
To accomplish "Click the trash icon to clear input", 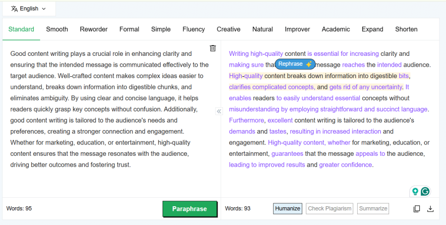I will [x=213, y=48].
